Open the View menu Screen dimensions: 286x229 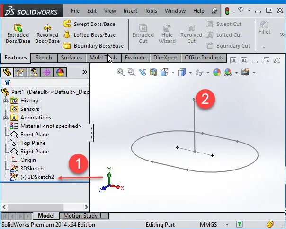tap(110, 11)
